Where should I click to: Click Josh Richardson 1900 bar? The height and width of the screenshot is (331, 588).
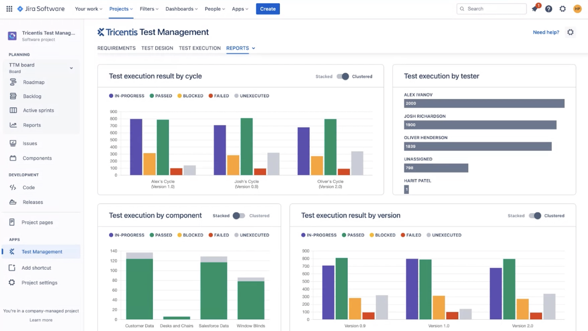coord(480,125)
